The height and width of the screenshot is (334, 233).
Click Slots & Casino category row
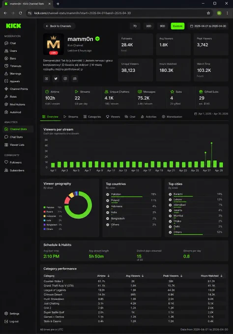[134, 321]
